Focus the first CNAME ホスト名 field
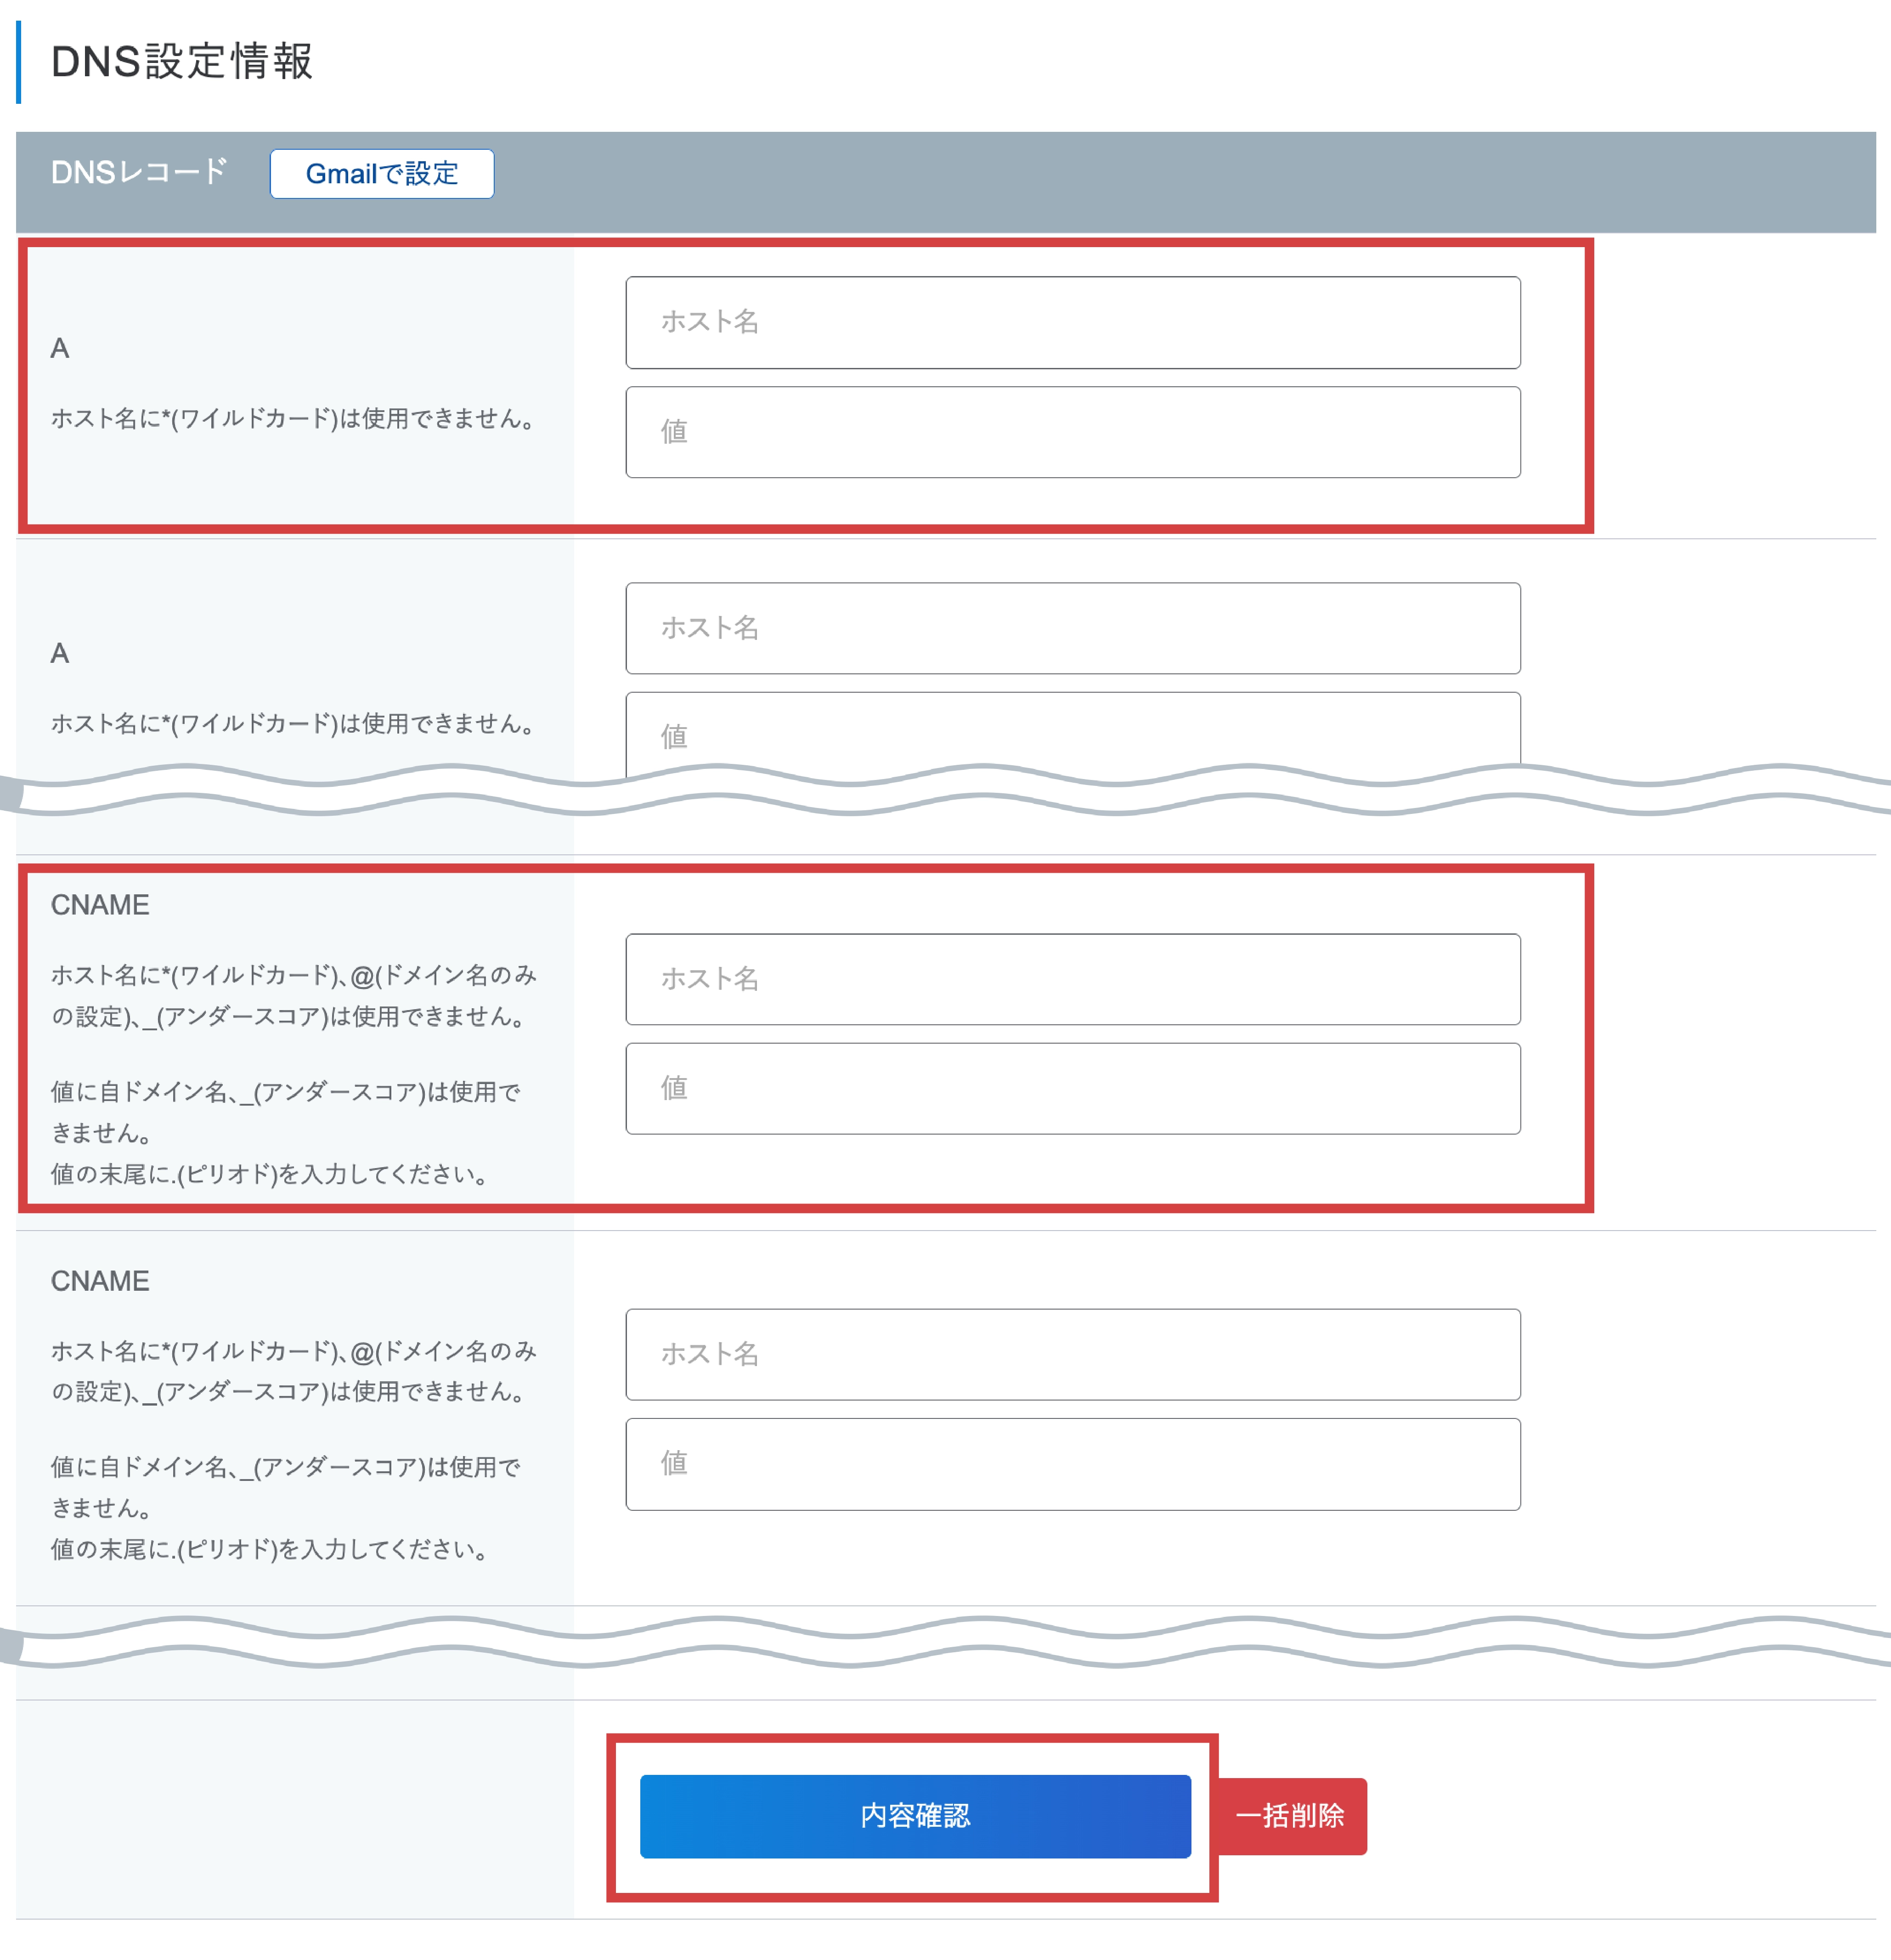1891x1960 pixels. (1073, 979)
